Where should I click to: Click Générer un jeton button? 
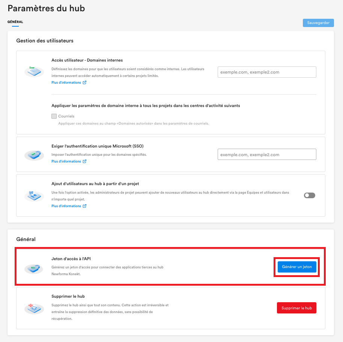pos(297,267)
